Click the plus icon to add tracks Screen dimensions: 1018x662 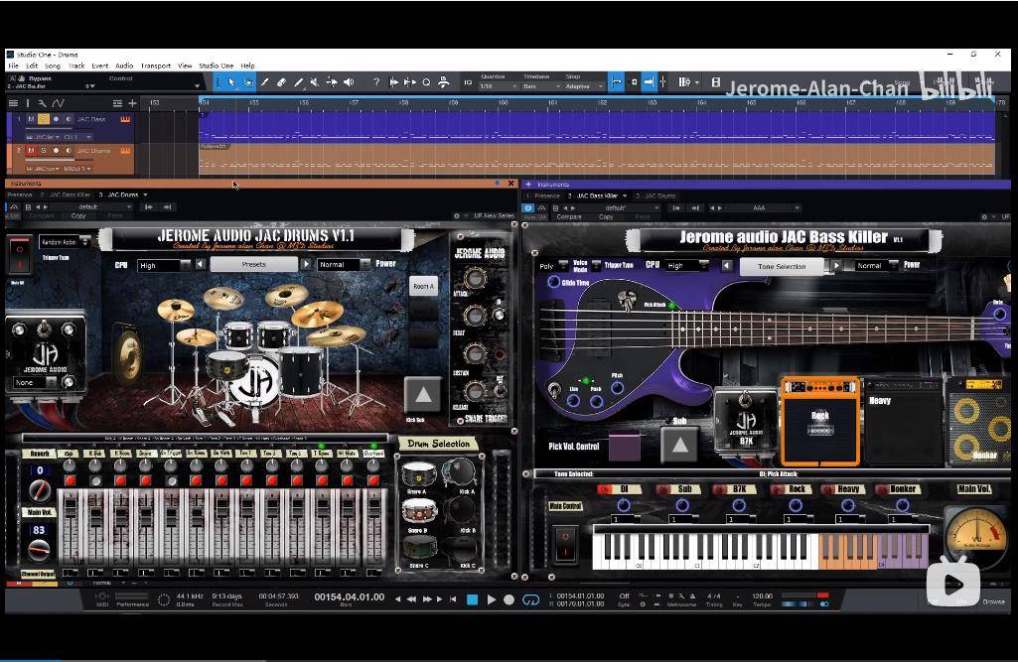(x=132, y=103)
